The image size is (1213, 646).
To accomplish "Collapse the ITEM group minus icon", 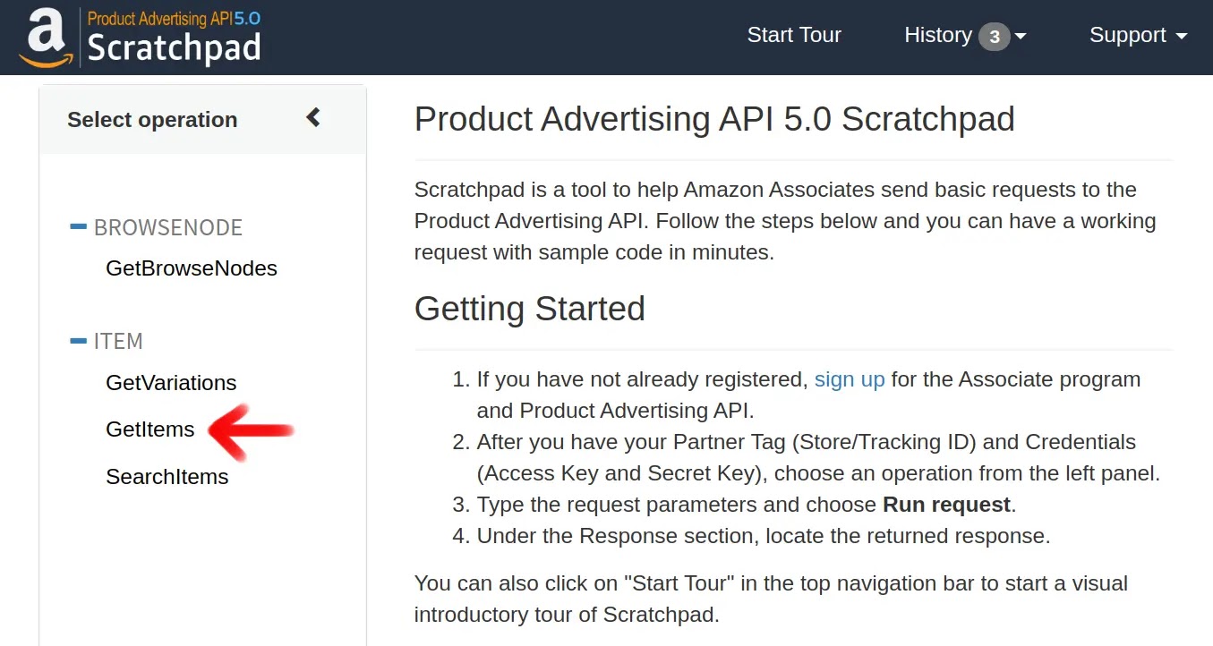I will [79, 340].
